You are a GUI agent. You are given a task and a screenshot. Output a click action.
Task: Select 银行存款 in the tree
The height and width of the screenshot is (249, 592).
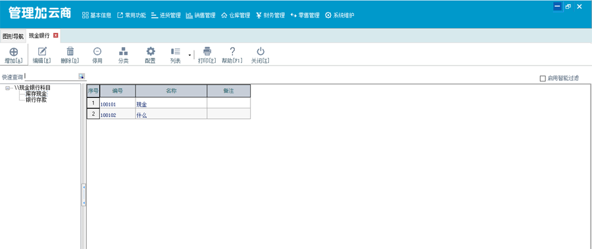point(36,100)
